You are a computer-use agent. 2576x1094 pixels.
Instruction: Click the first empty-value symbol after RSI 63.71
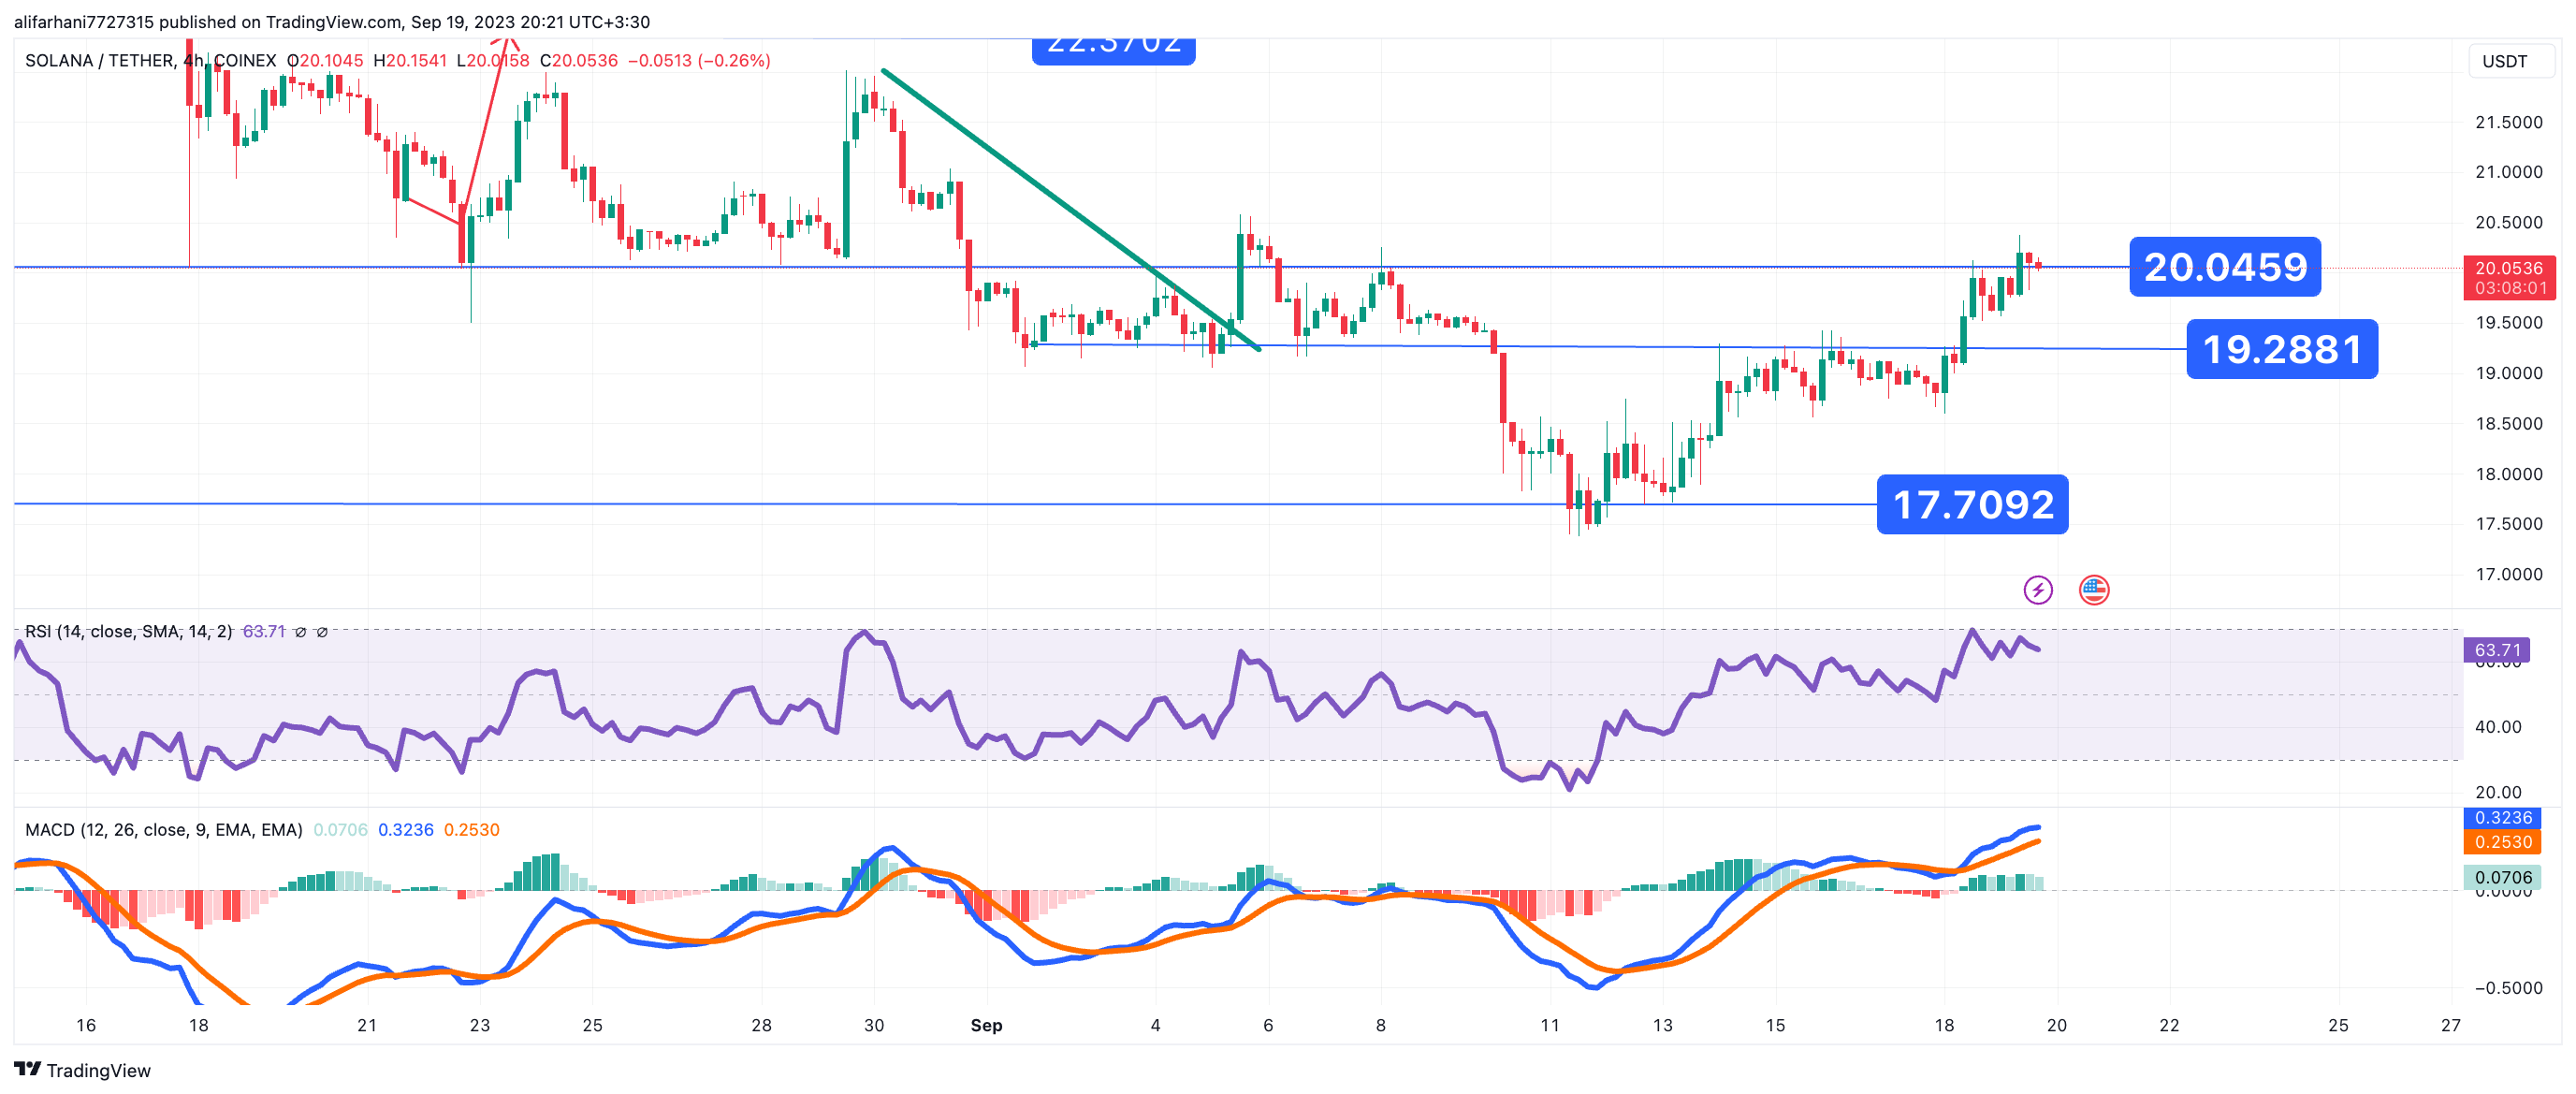pyautogui.click(x=300, y=632)
